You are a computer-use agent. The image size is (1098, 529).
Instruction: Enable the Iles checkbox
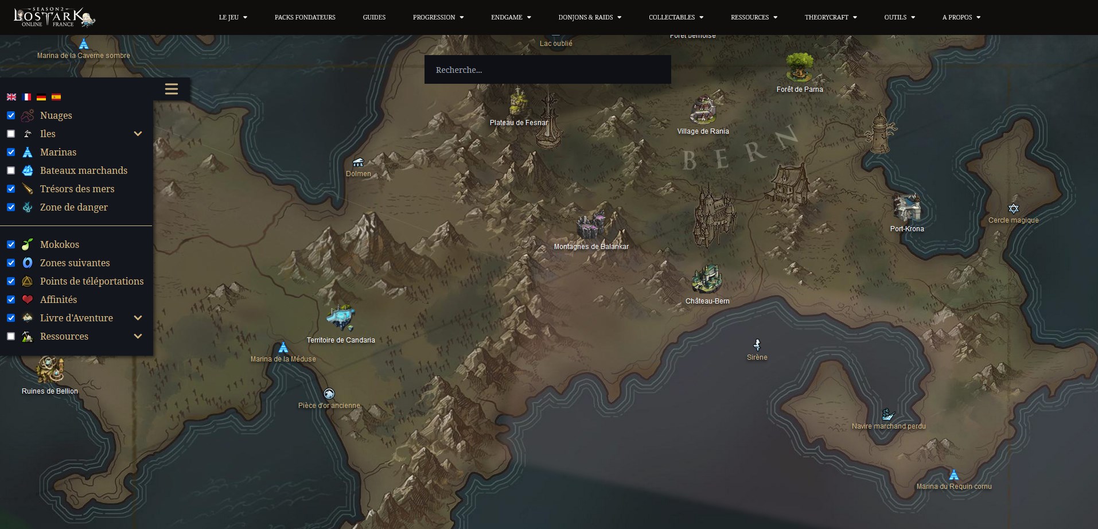(10, 133)
